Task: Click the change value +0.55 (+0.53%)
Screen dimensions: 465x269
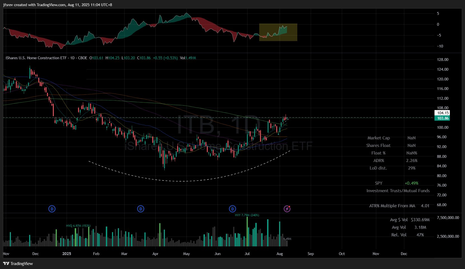Action: pos(165,58)
